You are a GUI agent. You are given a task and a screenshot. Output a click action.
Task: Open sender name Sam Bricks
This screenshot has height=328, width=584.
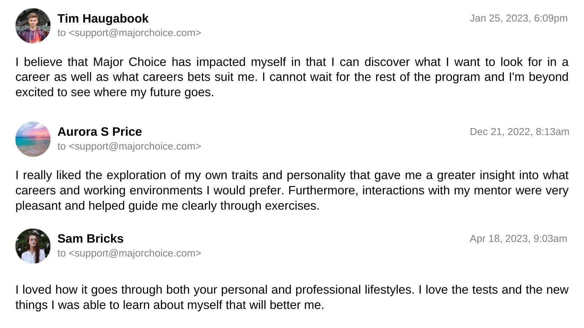[x=90, y=238]
